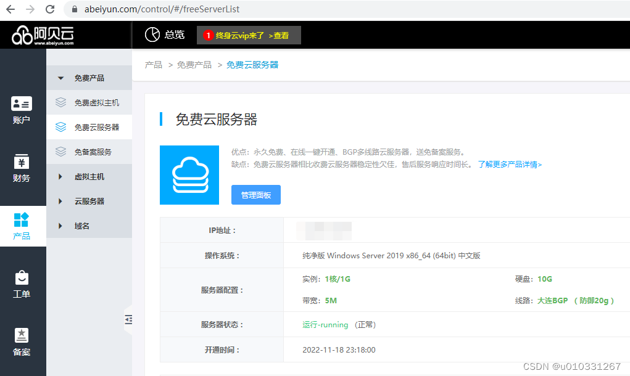Click the blurred IP address value
The image size is (630, 376).
(324, 231)
